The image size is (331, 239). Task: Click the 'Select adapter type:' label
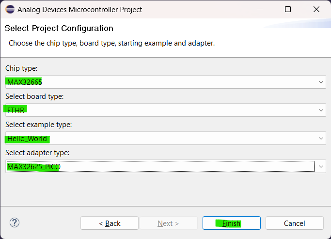coord(37,153)
